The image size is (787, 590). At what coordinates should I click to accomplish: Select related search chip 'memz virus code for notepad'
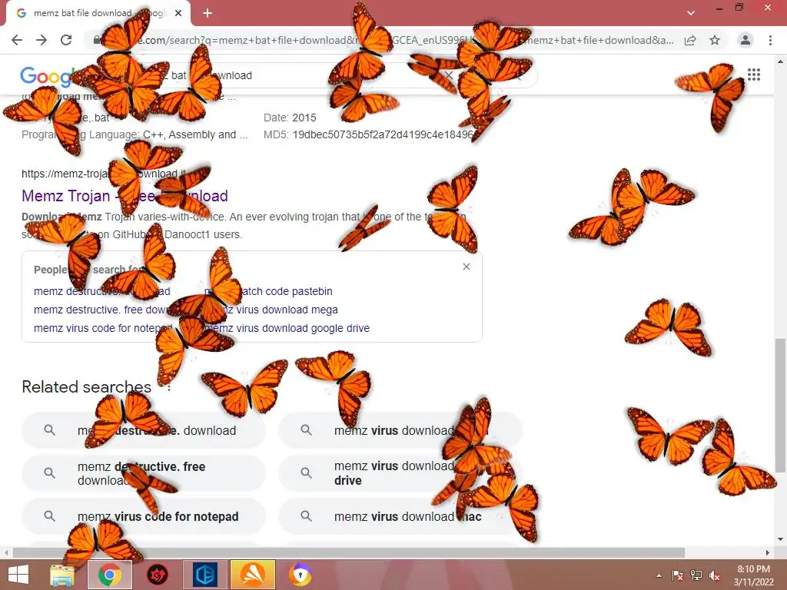(x=144, y=516)
